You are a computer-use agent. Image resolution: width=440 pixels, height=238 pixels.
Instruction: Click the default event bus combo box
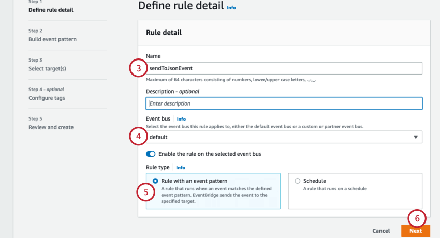tap(284, 137)
